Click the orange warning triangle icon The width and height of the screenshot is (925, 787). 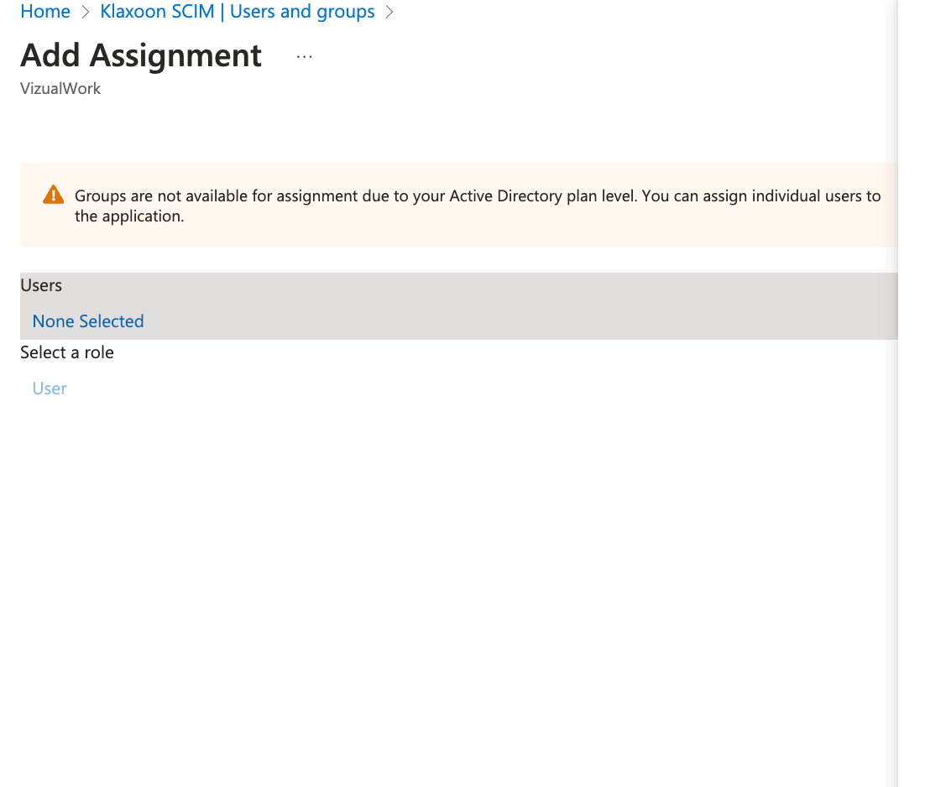[53, 195]
